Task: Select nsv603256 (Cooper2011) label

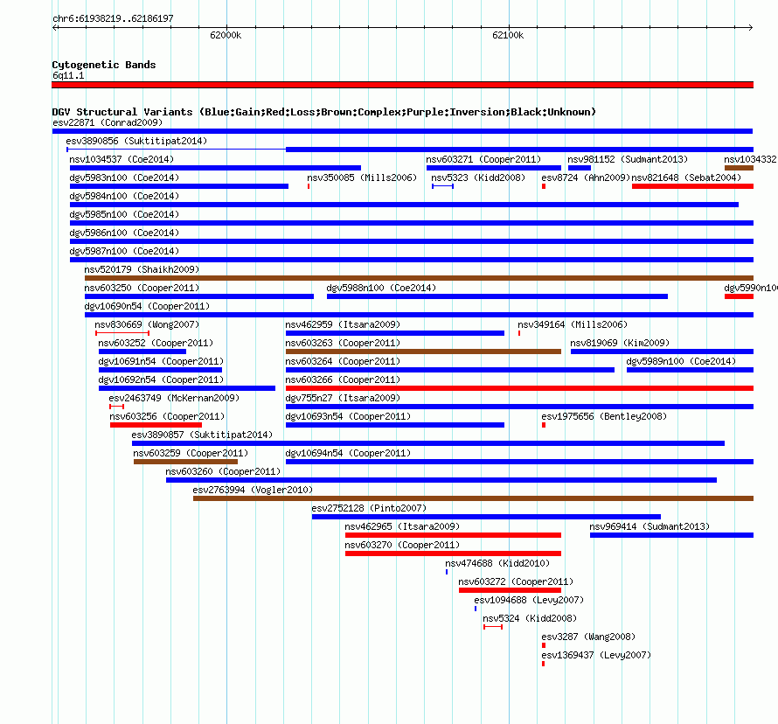Action: [x=167, y=416]
